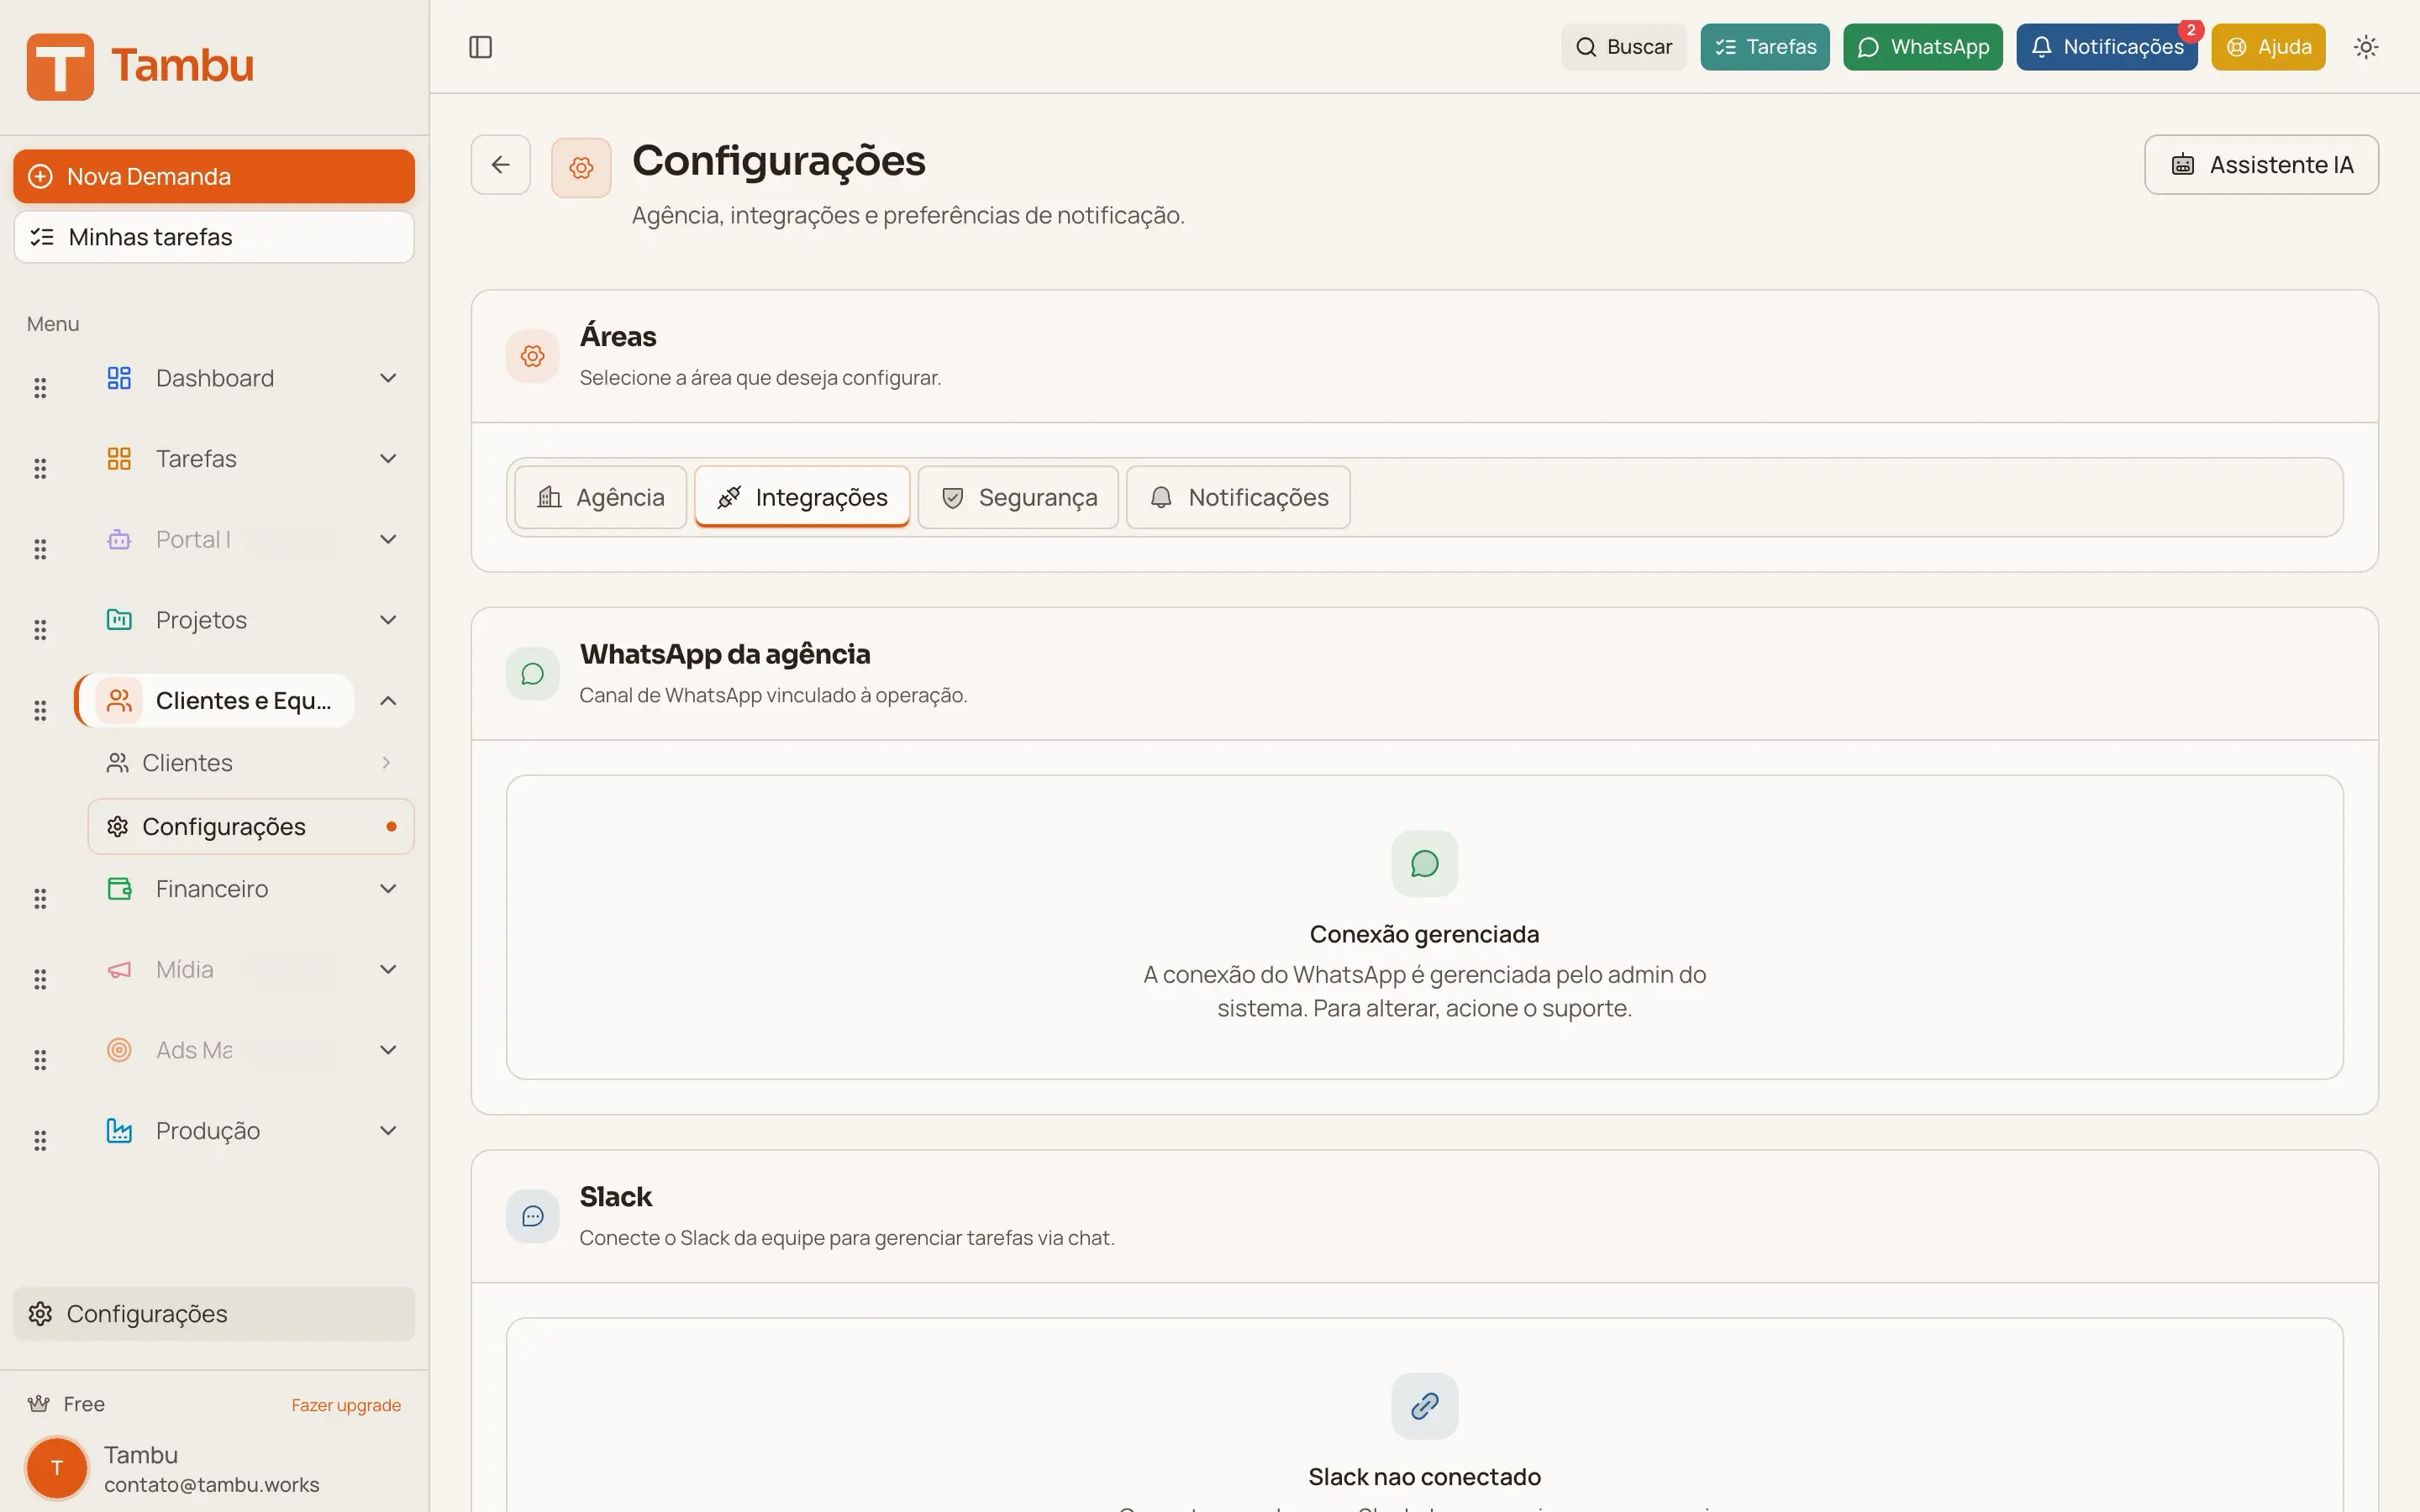Click the Projetos folder icon in sidebar
This screenshot has width=2420, height=1512.
point(119,619)
